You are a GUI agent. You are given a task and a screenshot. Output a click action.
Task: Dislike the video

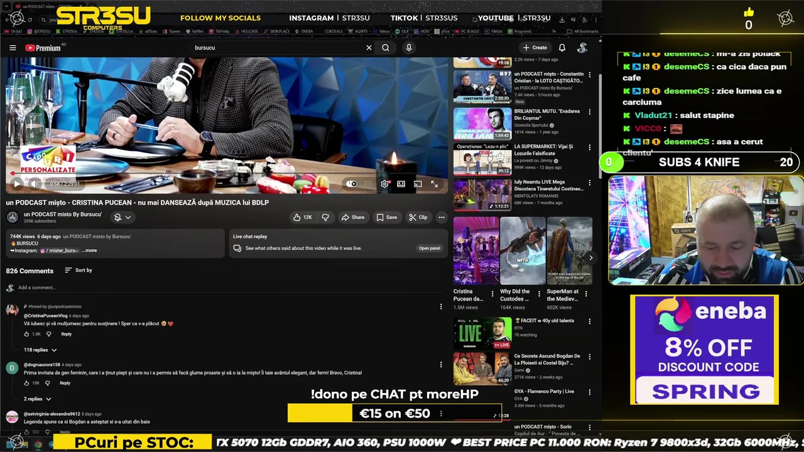tap(325, 217)
